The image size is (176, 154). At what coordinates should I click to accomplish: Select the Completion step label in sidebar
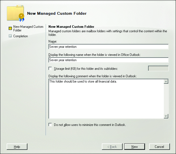coord(20,36)
